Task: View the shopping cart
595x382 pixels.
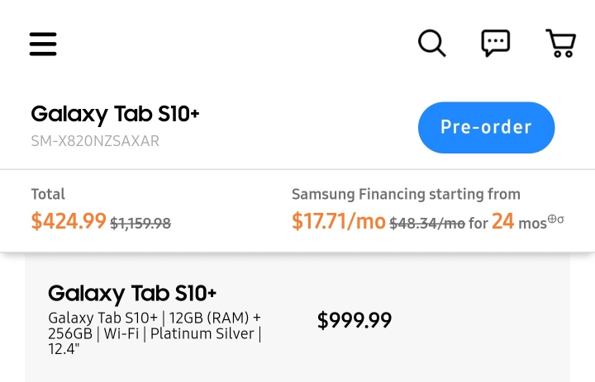Action: (561, 43)
